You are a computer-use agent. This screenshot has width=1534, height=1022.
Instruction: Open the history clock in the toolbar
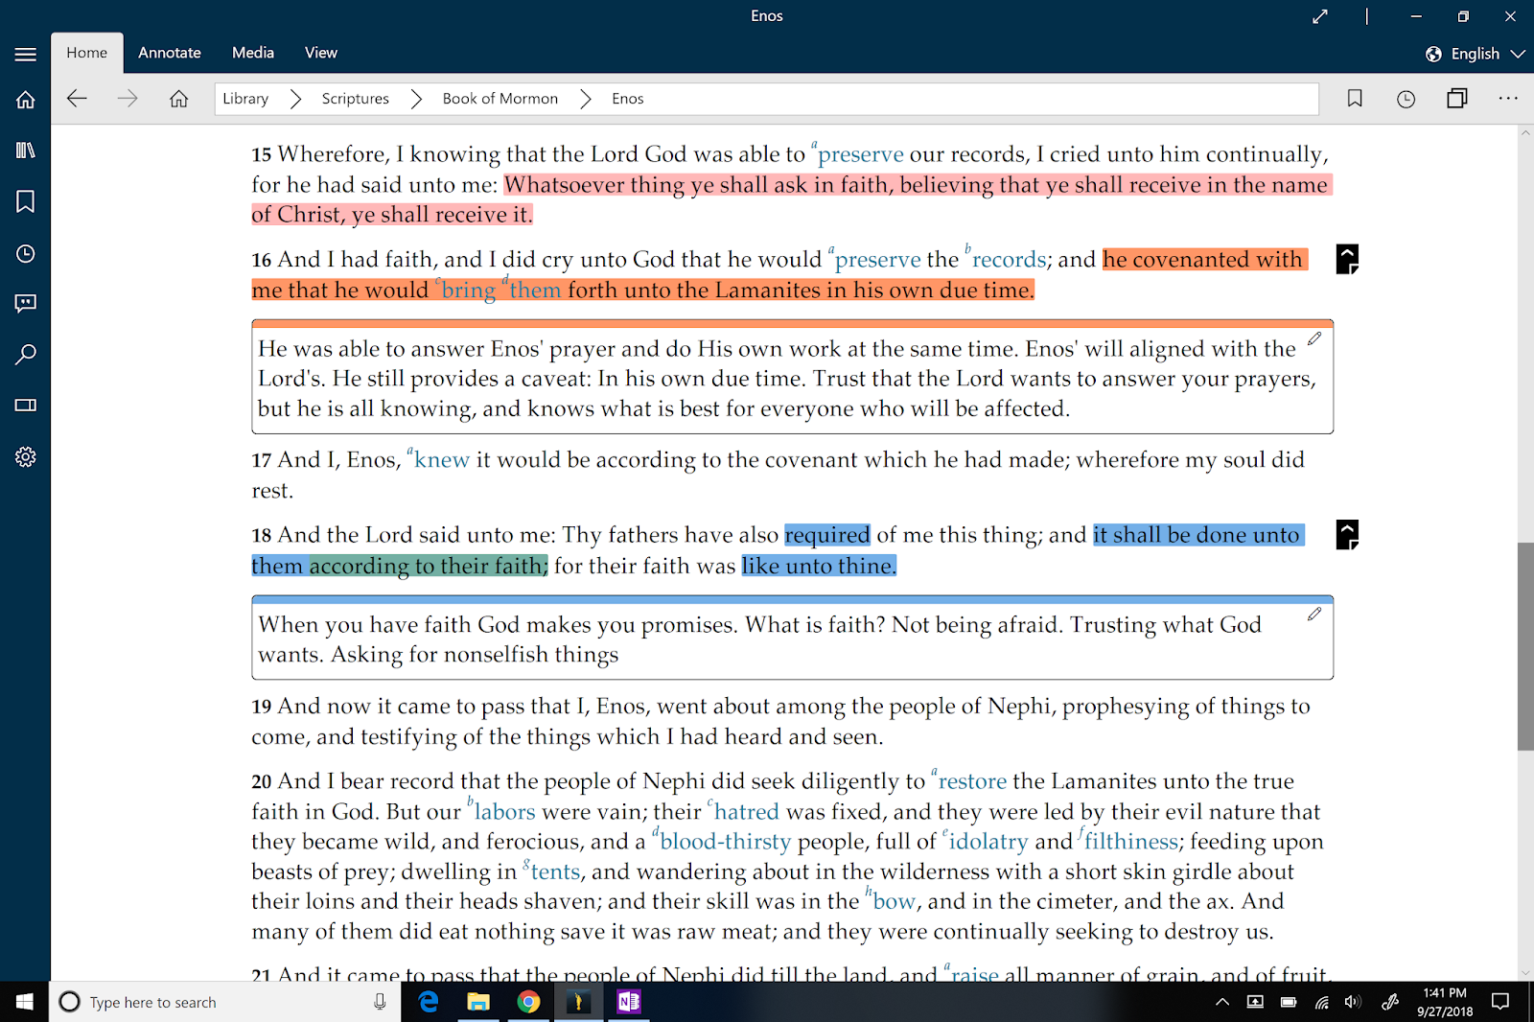[1406, 99]
